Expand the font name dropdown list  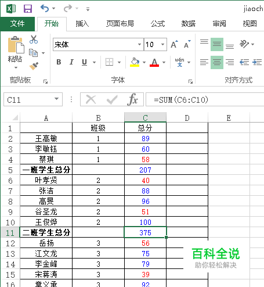(139, 45)
